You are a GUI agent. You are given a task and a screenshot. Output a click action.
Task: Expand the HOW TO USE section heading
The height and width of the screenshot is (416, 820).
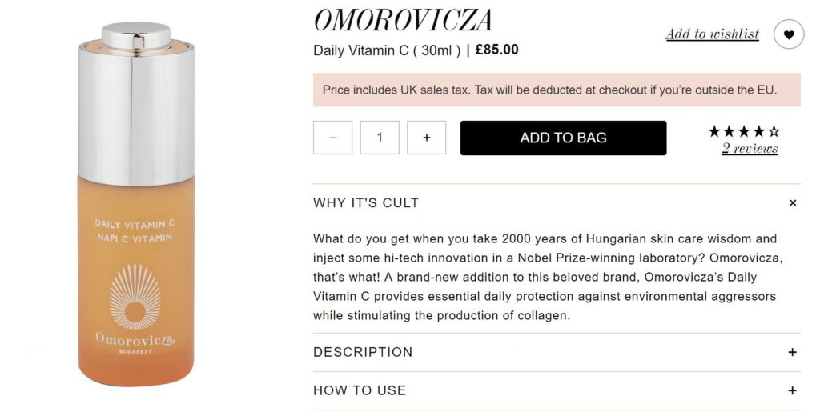coord(360,390)
